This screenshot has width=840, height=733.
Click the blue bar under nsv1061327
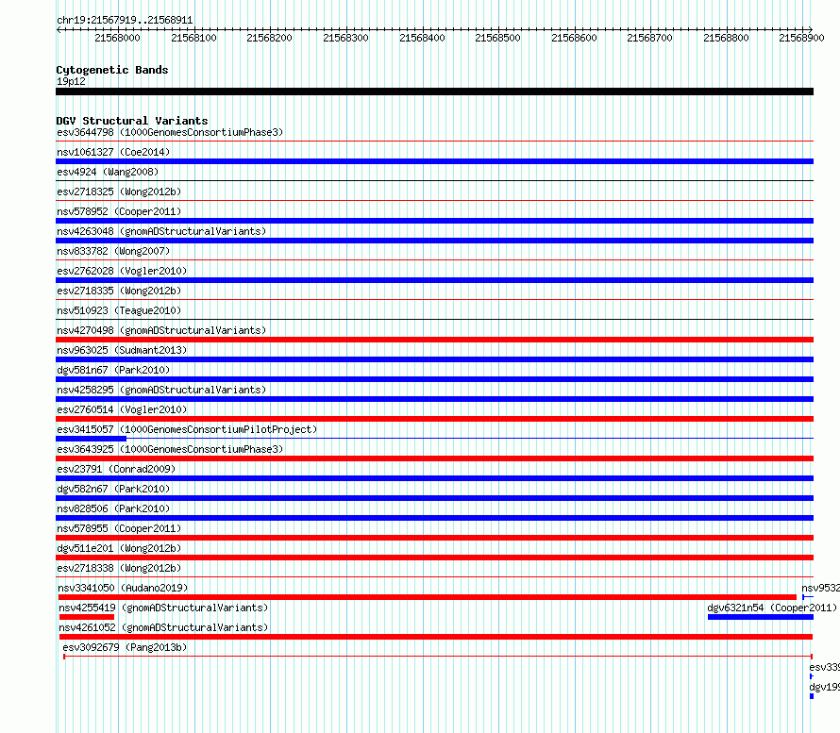tap(434, 161)
